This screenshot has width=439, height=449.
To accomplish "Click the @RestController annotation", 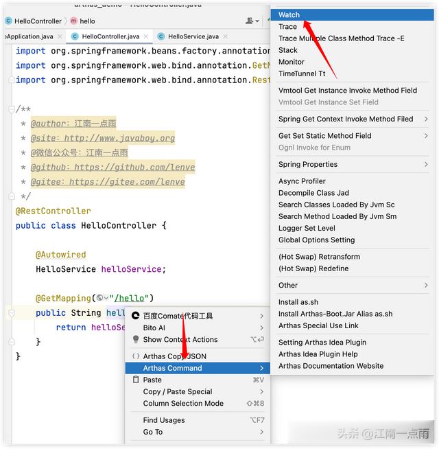I will coord(54,211).
